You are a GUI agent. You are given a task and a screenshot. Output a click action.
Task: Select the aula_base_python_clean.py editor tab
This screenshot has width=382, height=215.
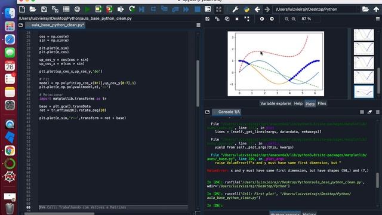coord(56,25)
